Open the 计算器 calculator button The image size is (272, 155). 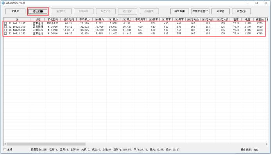(x=221, y=11)
